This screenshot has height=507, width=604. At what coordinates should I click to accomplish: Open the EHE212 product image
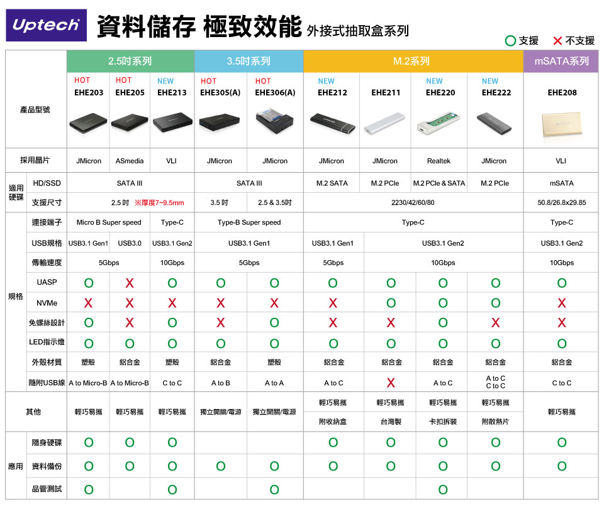332,123
